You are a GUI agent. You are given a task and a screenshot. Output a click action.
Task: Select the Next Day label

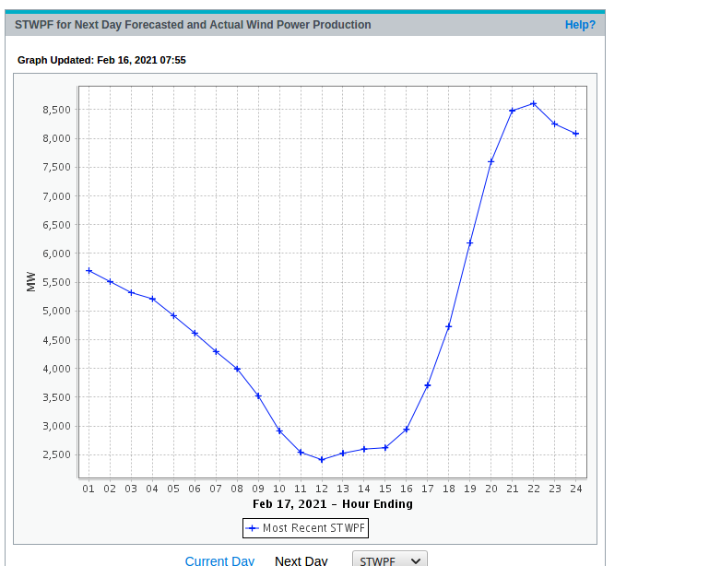pos(301,560)
